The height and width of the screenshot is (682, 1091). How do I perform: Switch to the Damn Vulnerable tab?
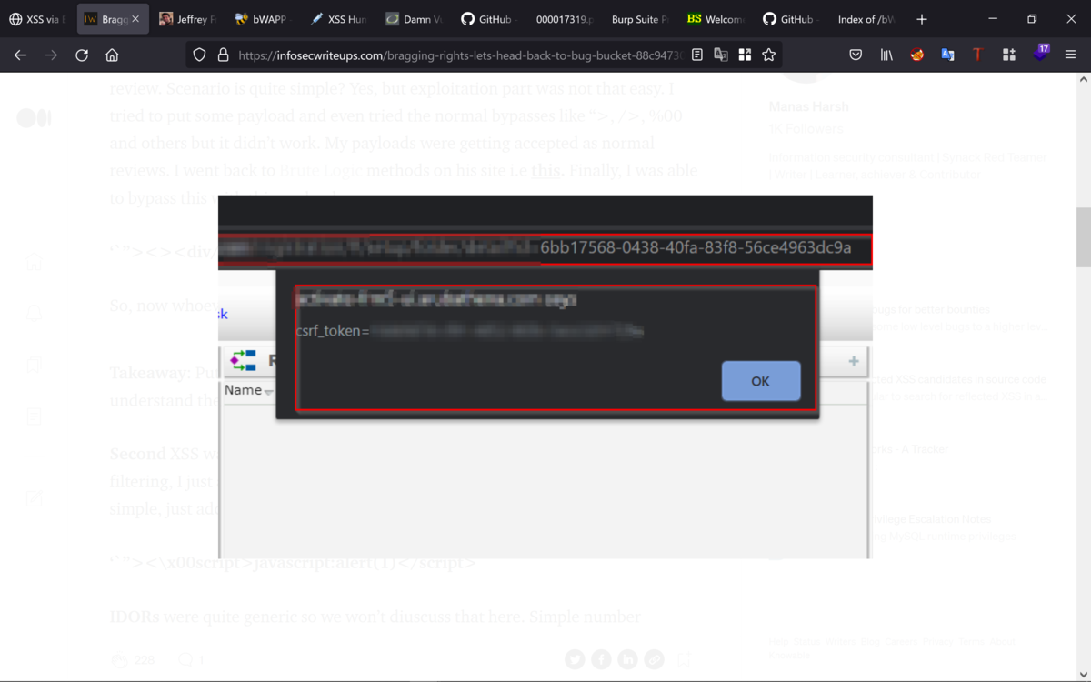click(x=414, y=19)
